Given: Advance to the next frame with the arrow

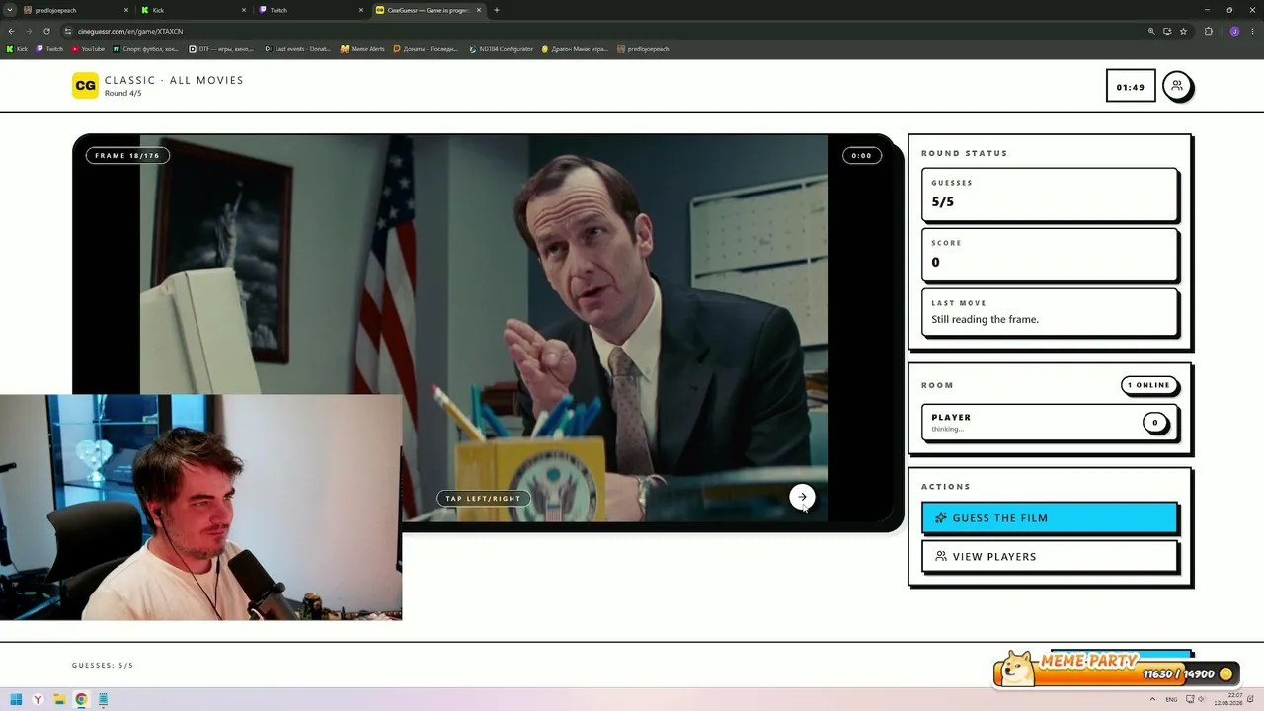Looking at the screenshot, I should pyautogui.click(x=802, y=497).
